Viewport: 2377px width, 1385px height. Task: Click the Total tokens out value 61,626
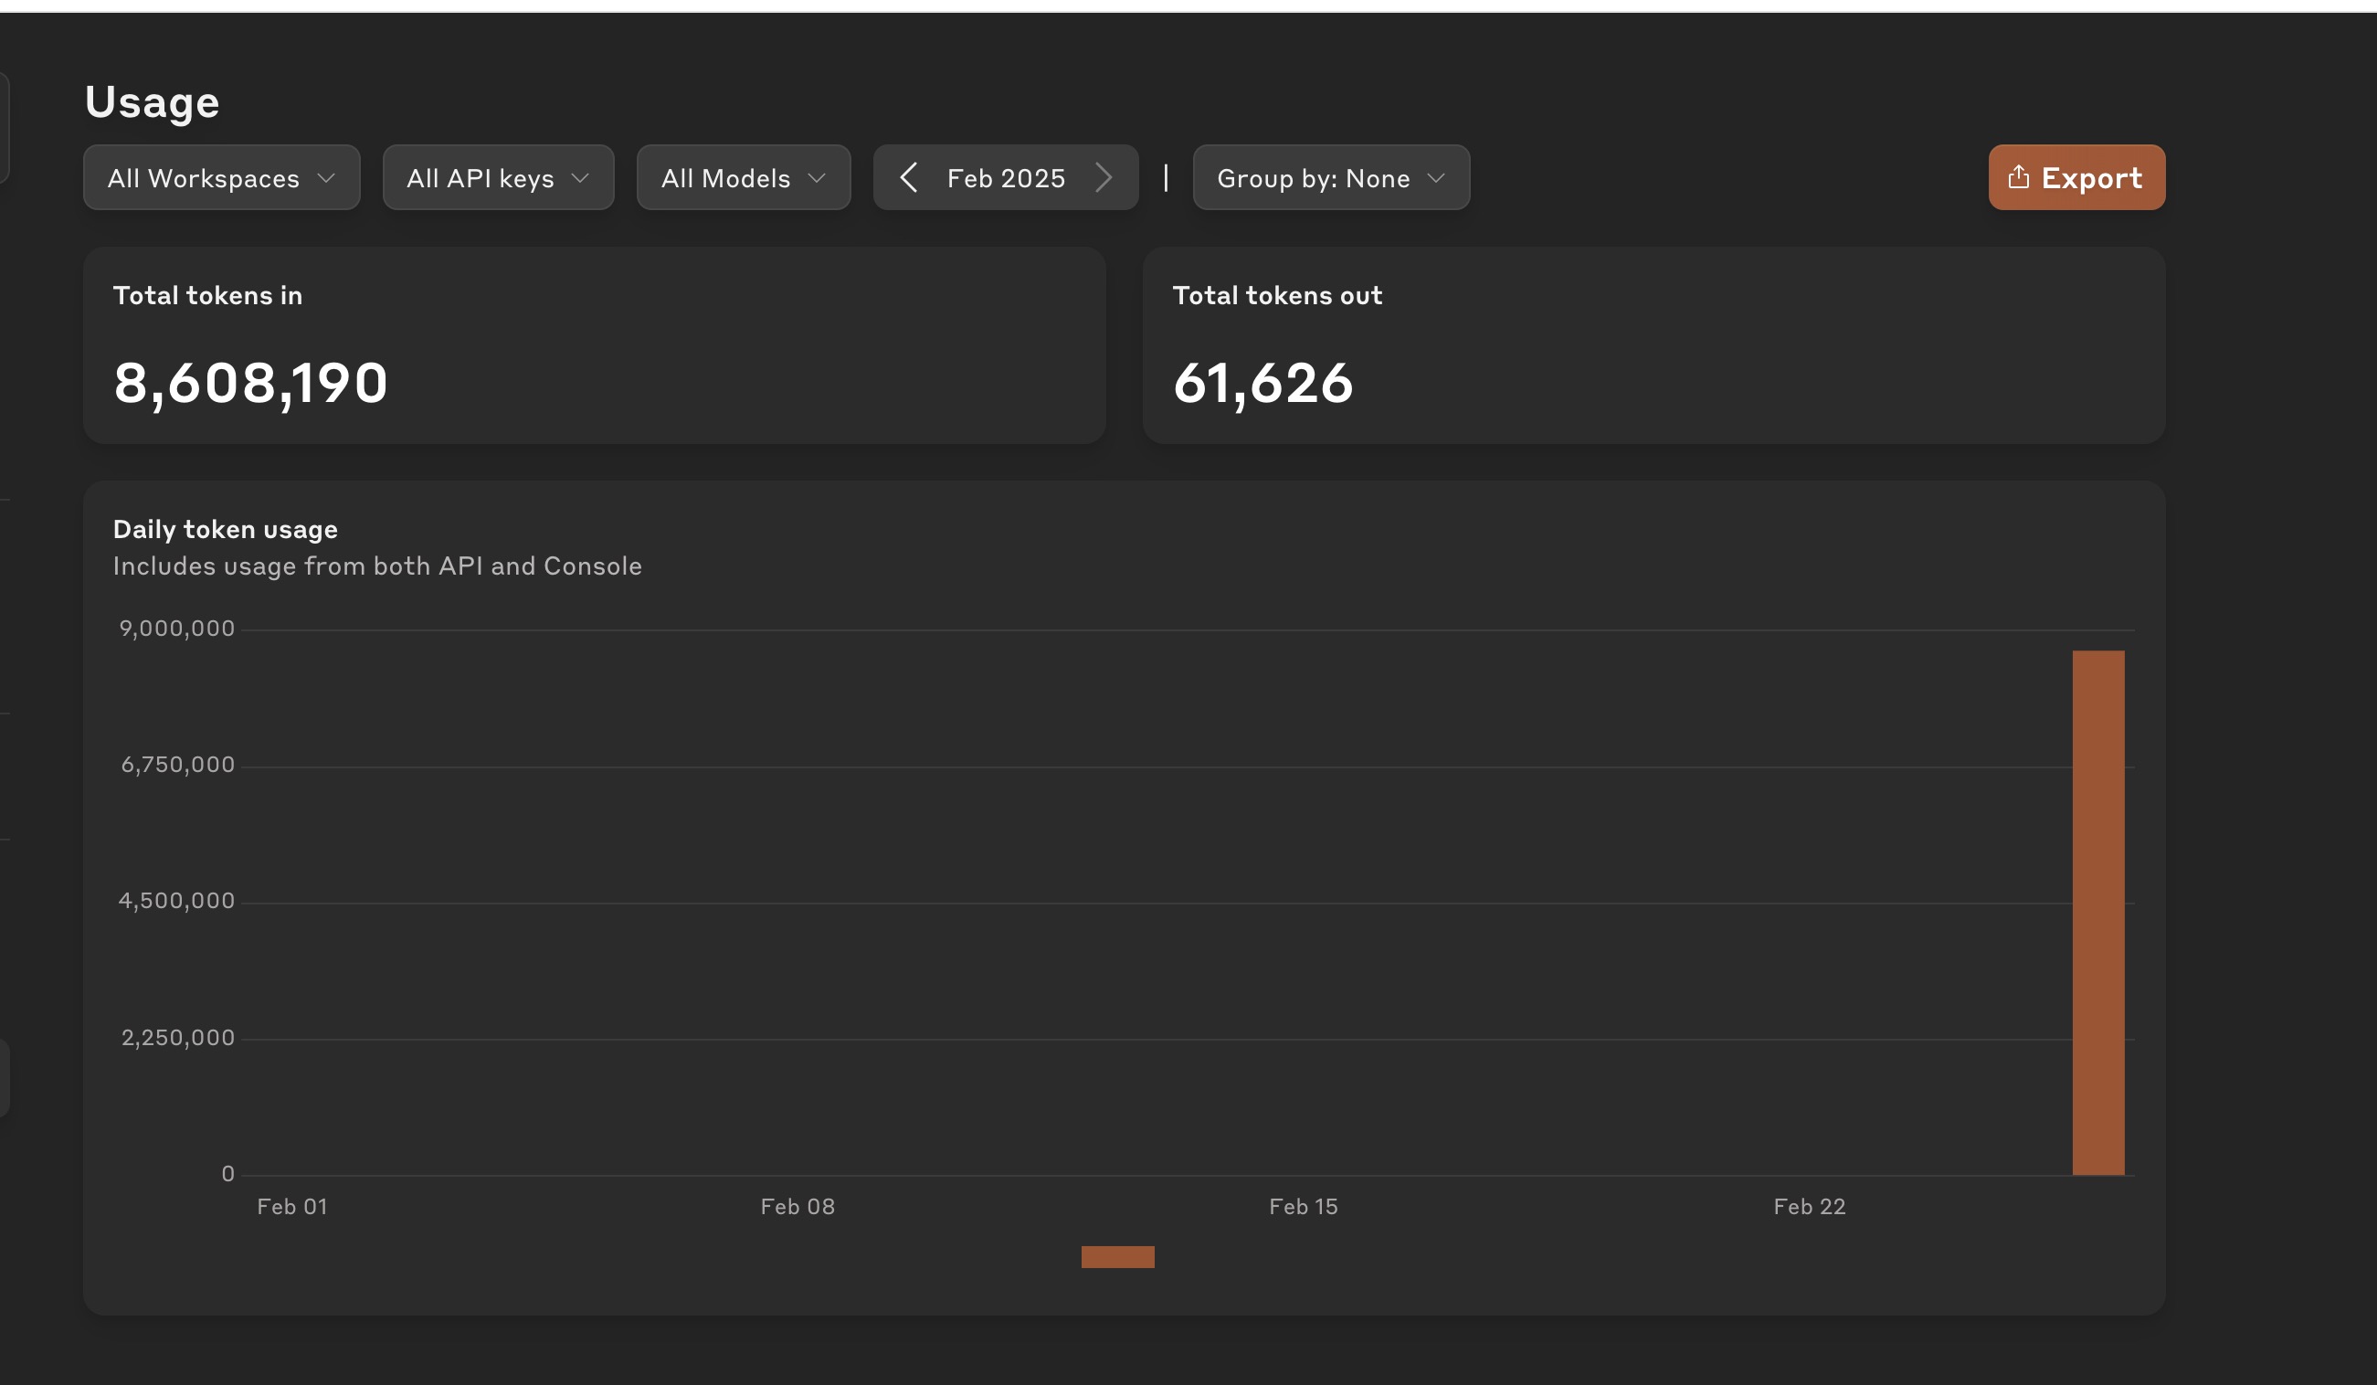(1263, 383)
